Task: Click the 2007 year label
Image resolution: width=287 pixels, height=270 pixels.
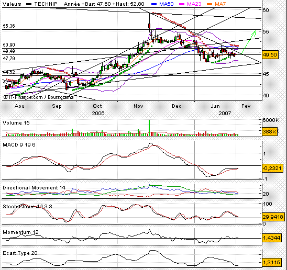Action: click(225, 114)
